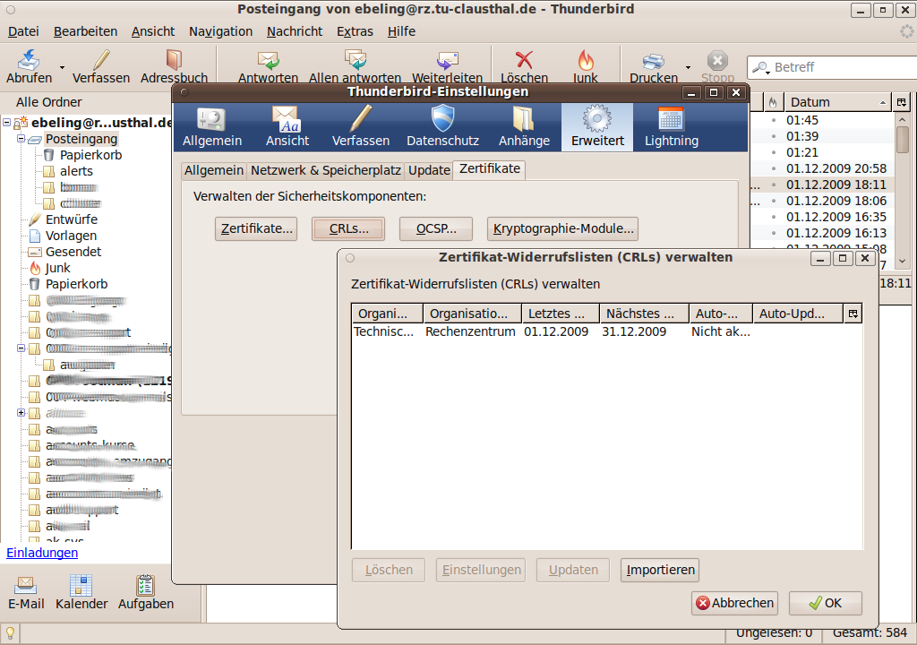
Task: Click the Weiterleiten forward icon
Action: (448, 60)
